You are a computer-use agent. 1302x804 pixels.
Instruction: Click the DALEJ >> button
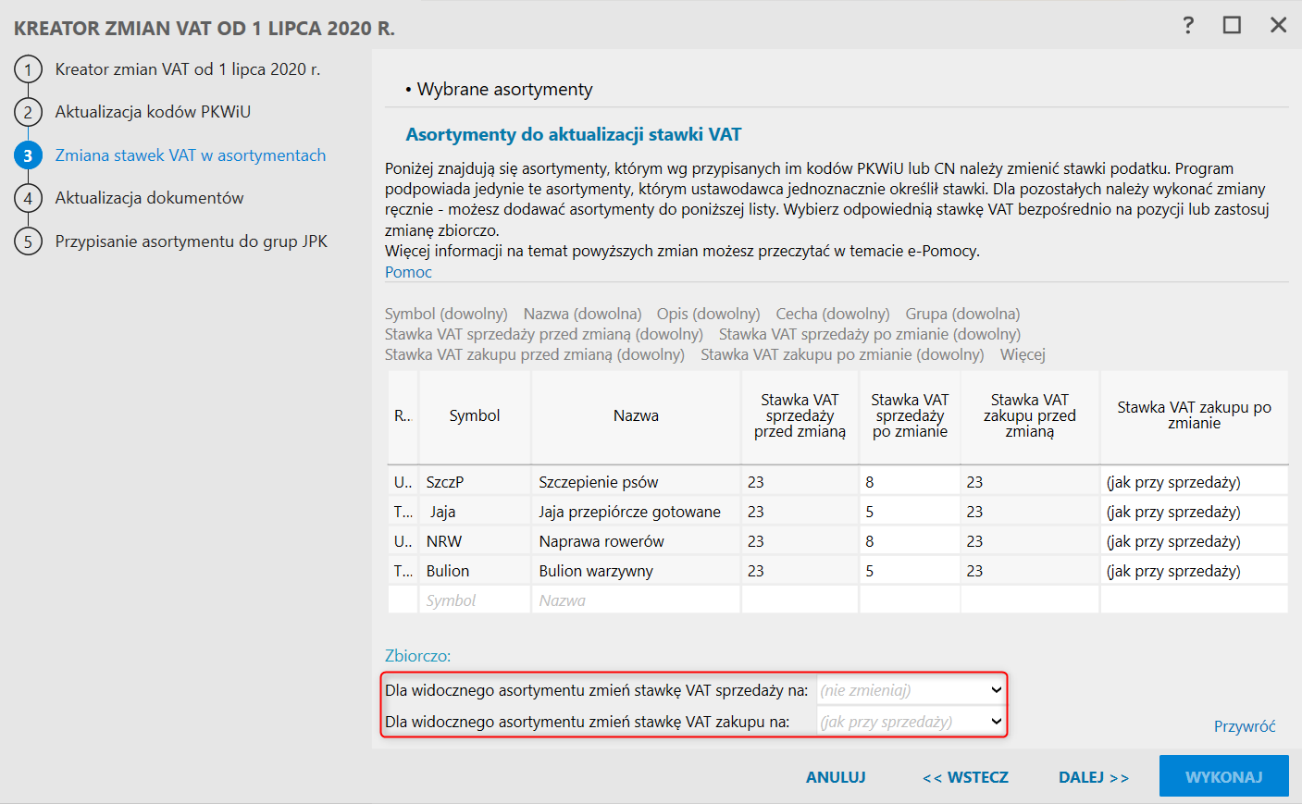[1094, 777]
